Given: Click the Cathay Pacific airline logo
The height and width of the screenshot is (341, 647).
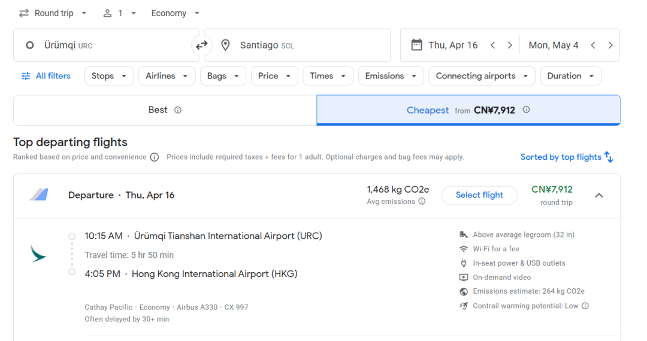Looking at the screenshot, I should (x=38, y=254).
